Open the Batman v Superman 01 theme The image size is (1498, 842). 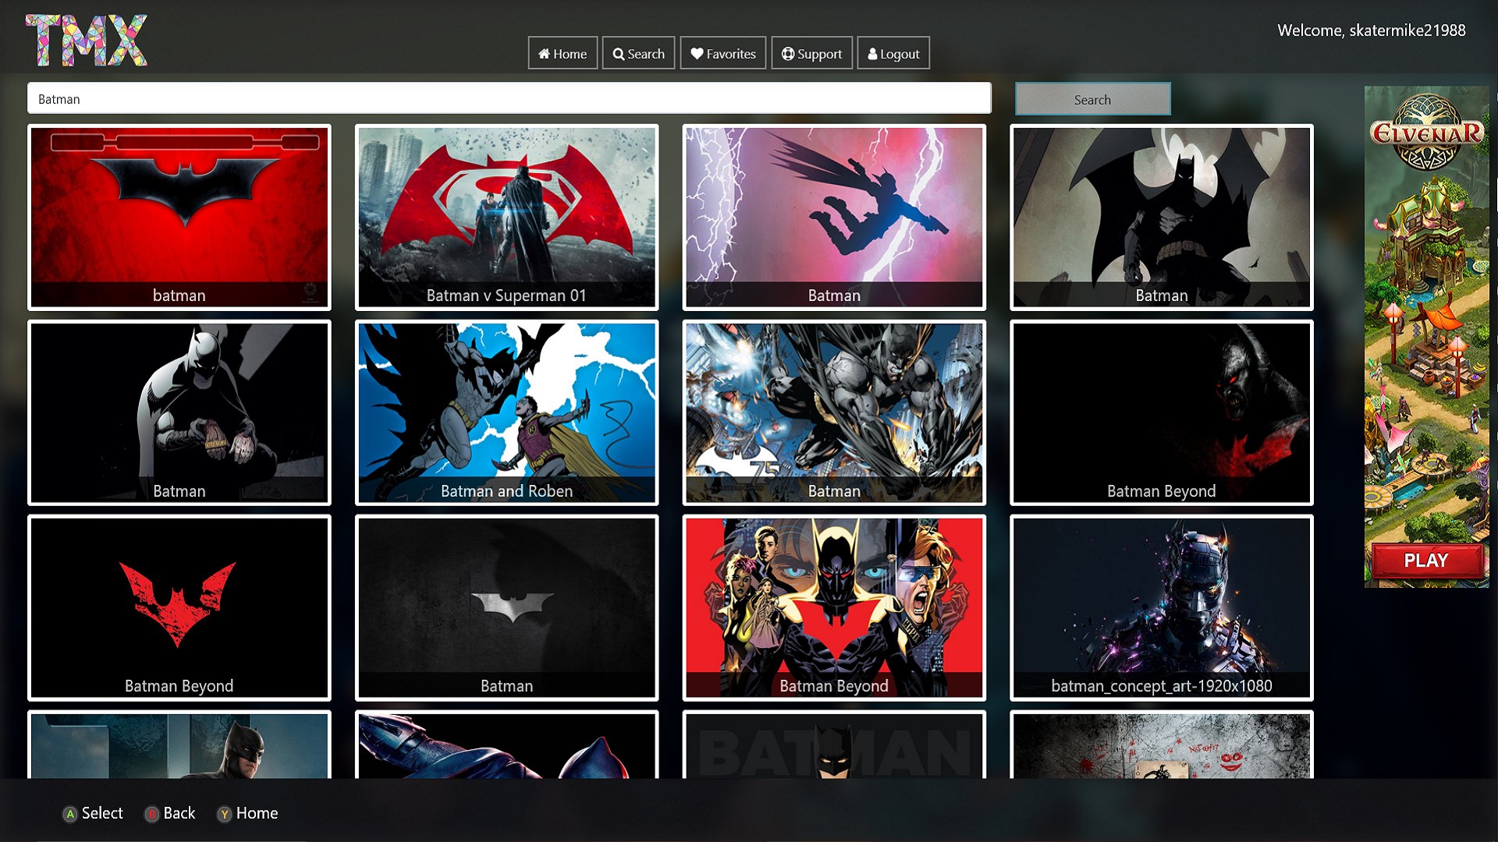pos(506,217)
